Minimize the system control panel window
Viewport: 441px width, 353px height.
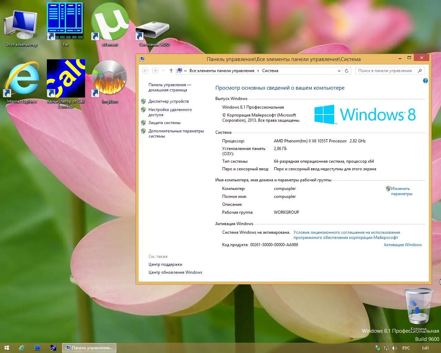pos(400,58)
